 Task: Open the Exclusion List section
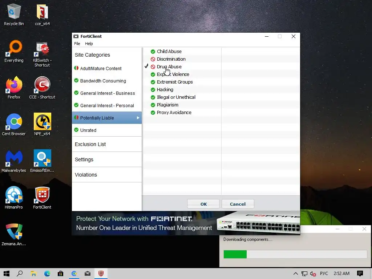coord(107,144)
